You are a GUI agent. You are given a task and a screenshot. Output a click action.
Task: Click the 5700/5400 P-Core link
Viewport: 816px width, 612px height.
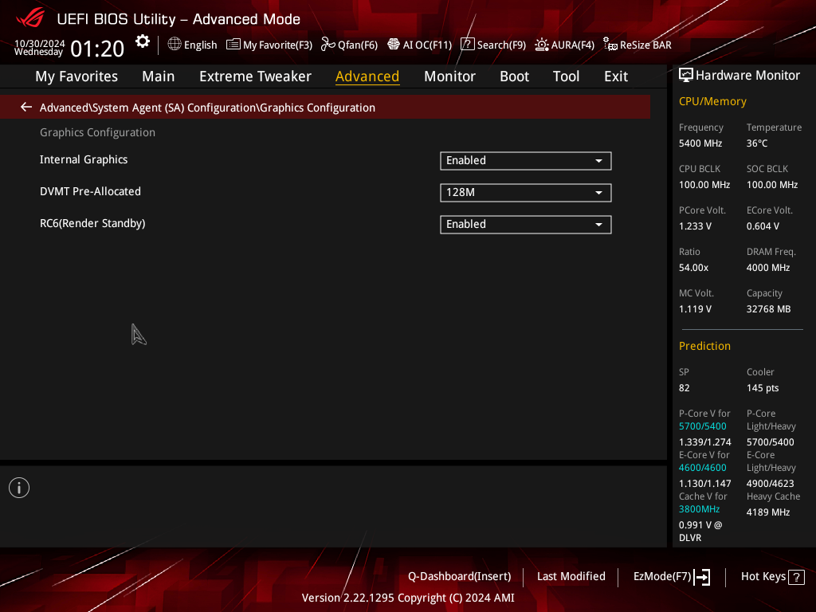pyautogui.click(x=703, y=426)
